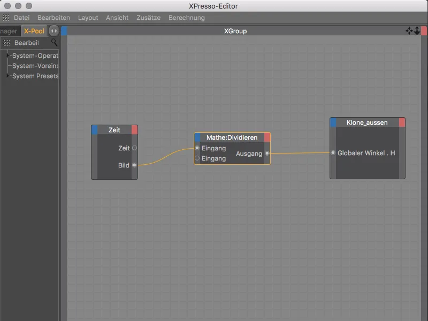
Task: Click the panel left-right arrows toggle
Action: coord(54,31)
